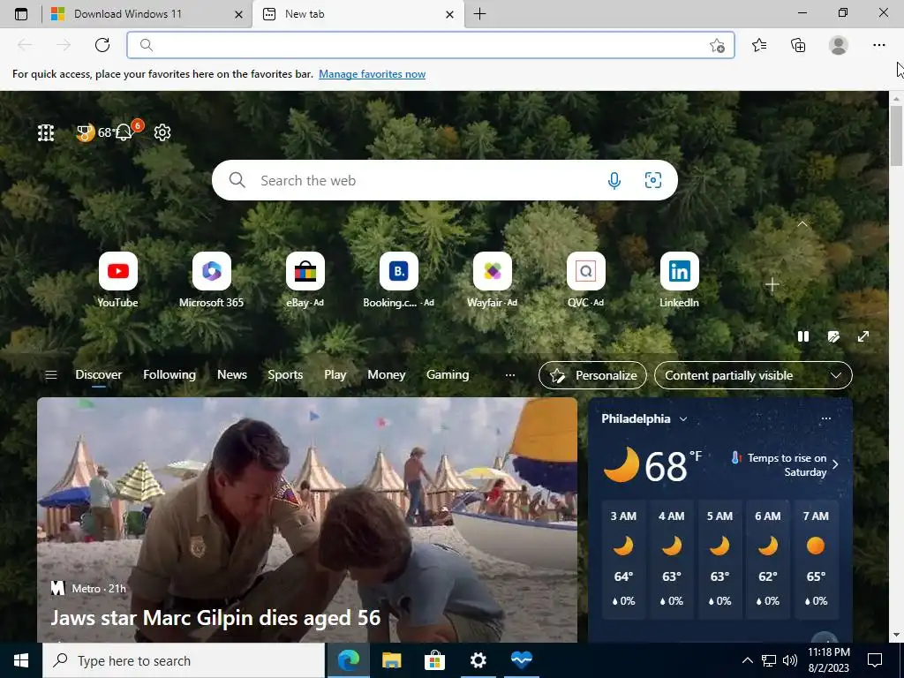Select the Discover feed tab
Viewport: 904px width, 678px height.
[99, 374]
